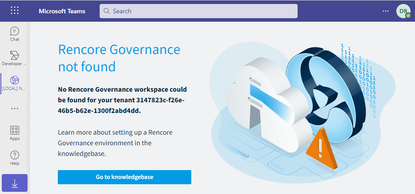
Task: Select the [LOCAL] Rencore app in sidebar
Action: pos(15,83)
